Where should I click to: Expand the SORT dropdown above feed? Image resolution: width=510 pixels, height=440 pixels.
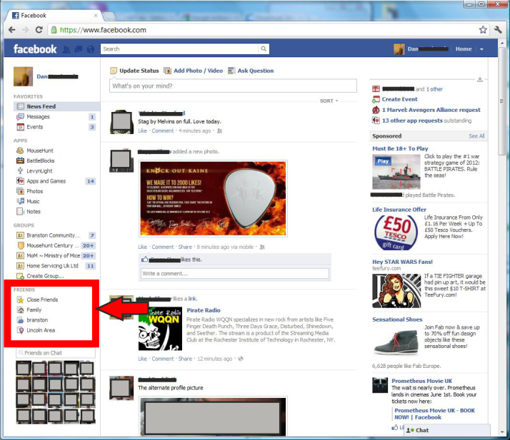click(x=329, y=101)
